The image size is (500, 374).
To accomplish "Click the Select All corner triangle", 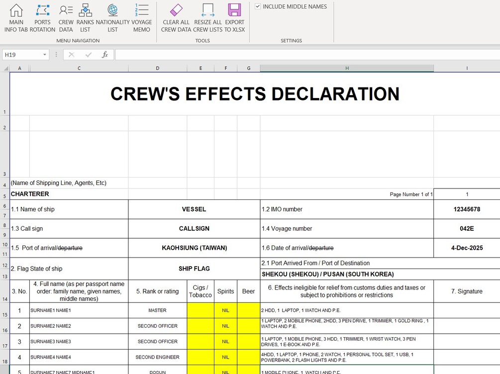I will point(5,68).
